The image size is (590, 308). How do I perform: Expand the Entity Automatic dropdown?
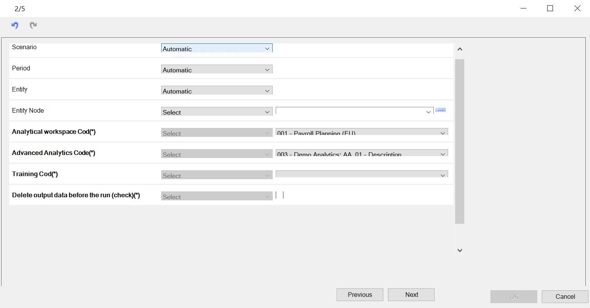(x=217, y=90)
